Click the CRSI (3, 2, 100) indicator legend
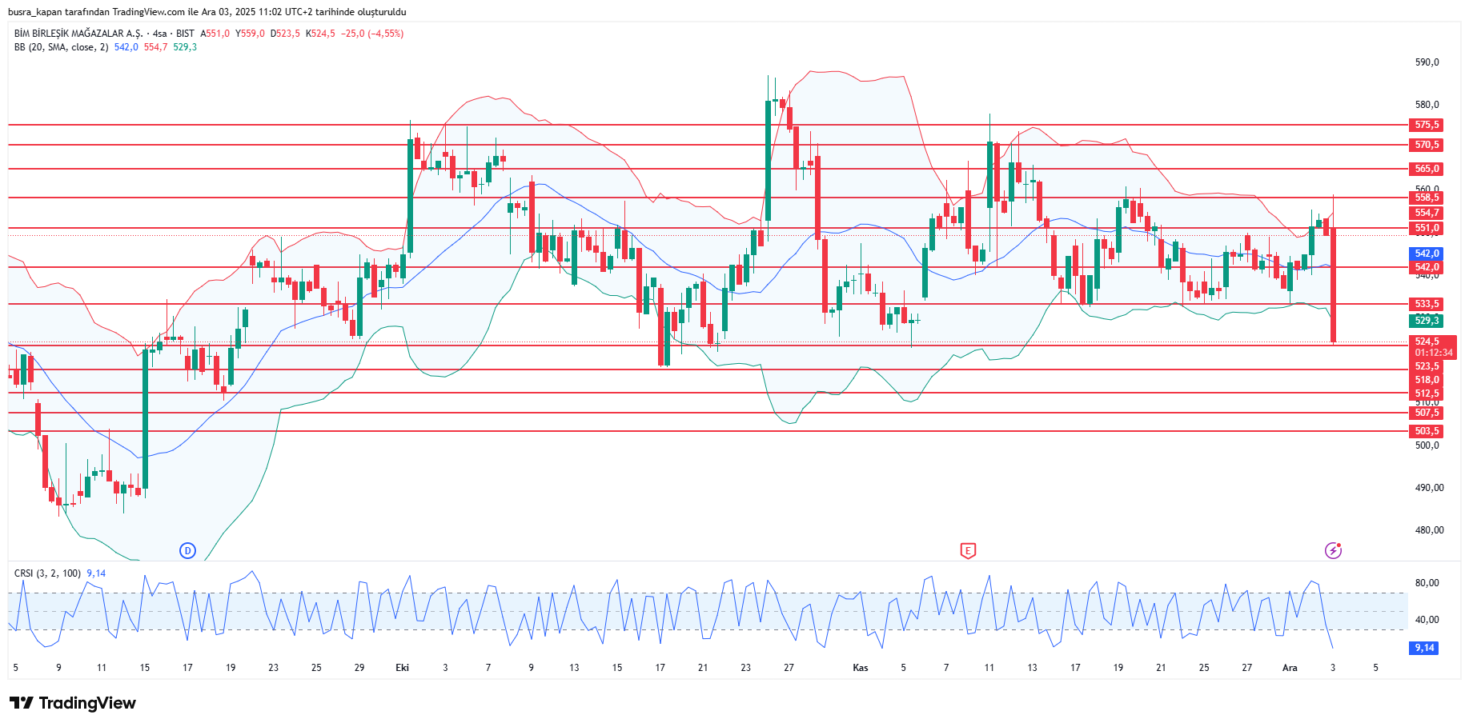 coord(47,573)
